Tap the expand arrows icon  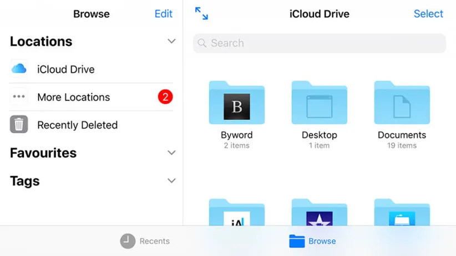(x=201, y=14)
